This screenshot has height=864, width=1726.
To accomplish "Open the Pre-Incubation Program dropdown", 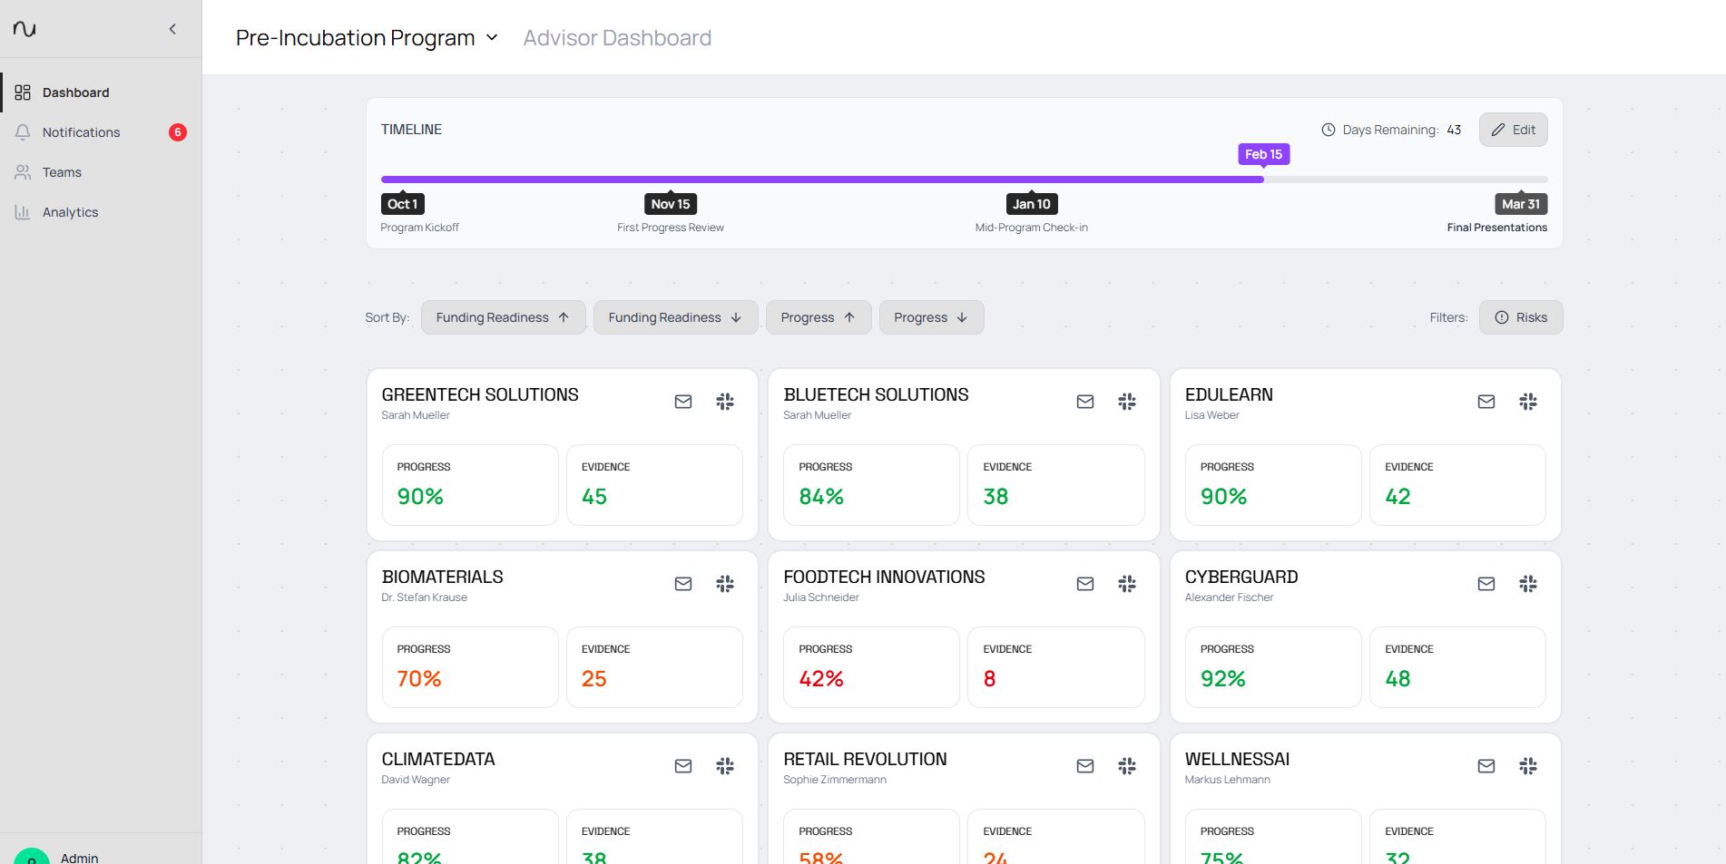I will (x=367, y=38).
